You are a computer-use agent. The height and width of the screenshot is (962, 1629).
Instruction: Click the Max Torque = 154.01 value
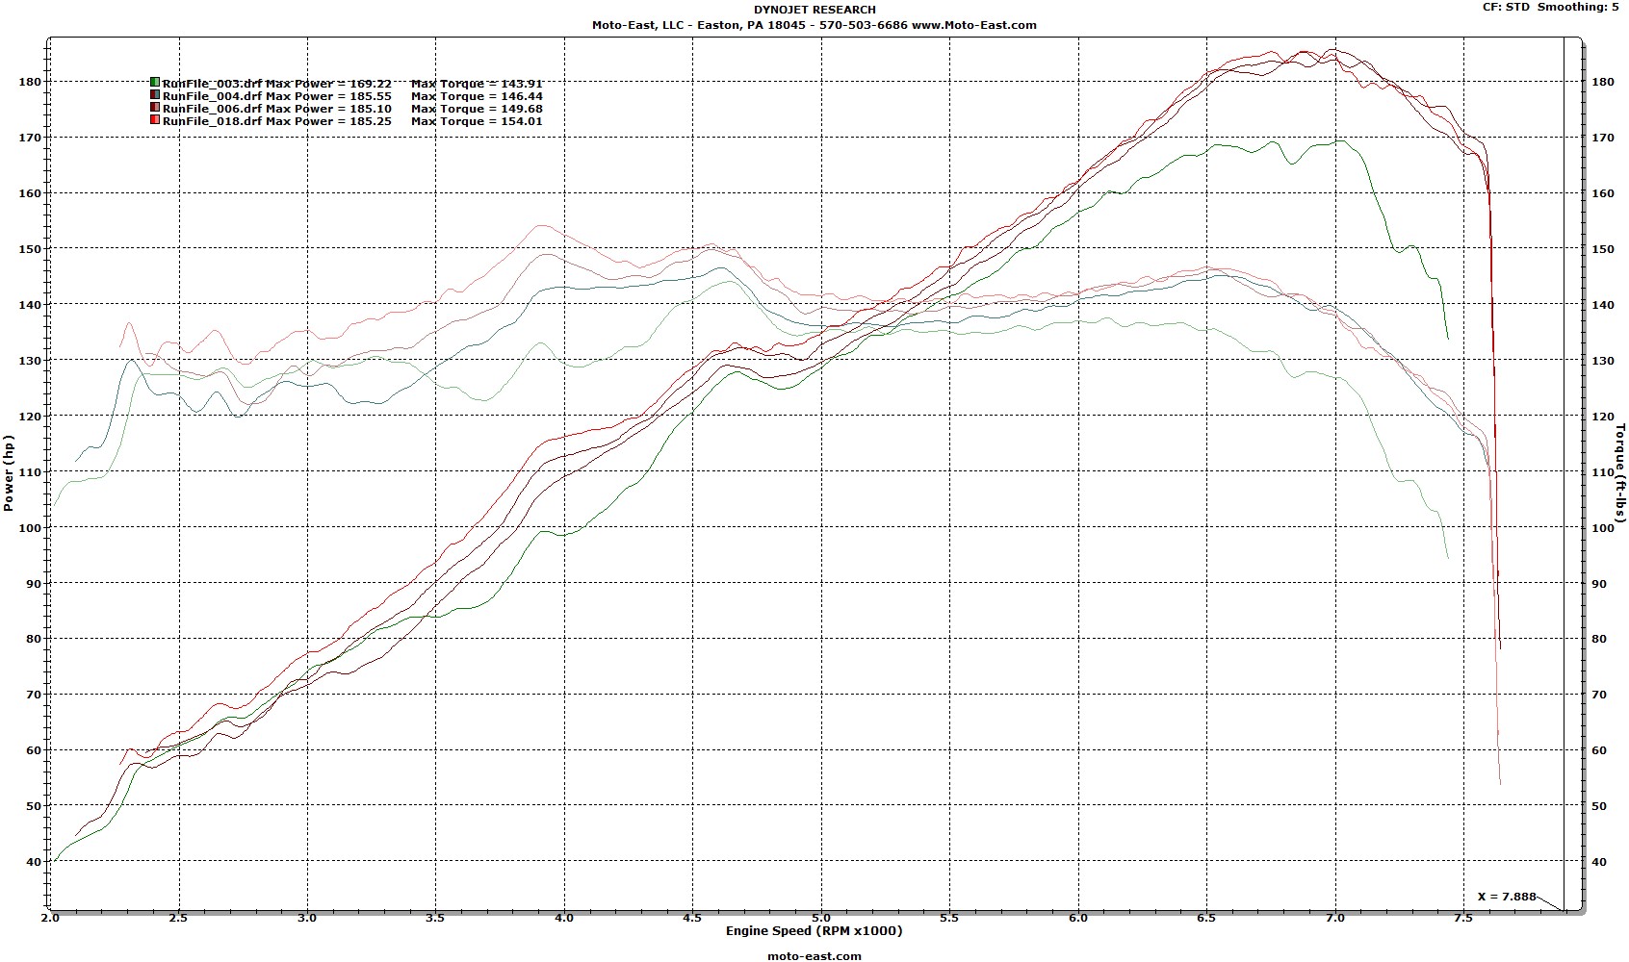[x=477, y=121]
